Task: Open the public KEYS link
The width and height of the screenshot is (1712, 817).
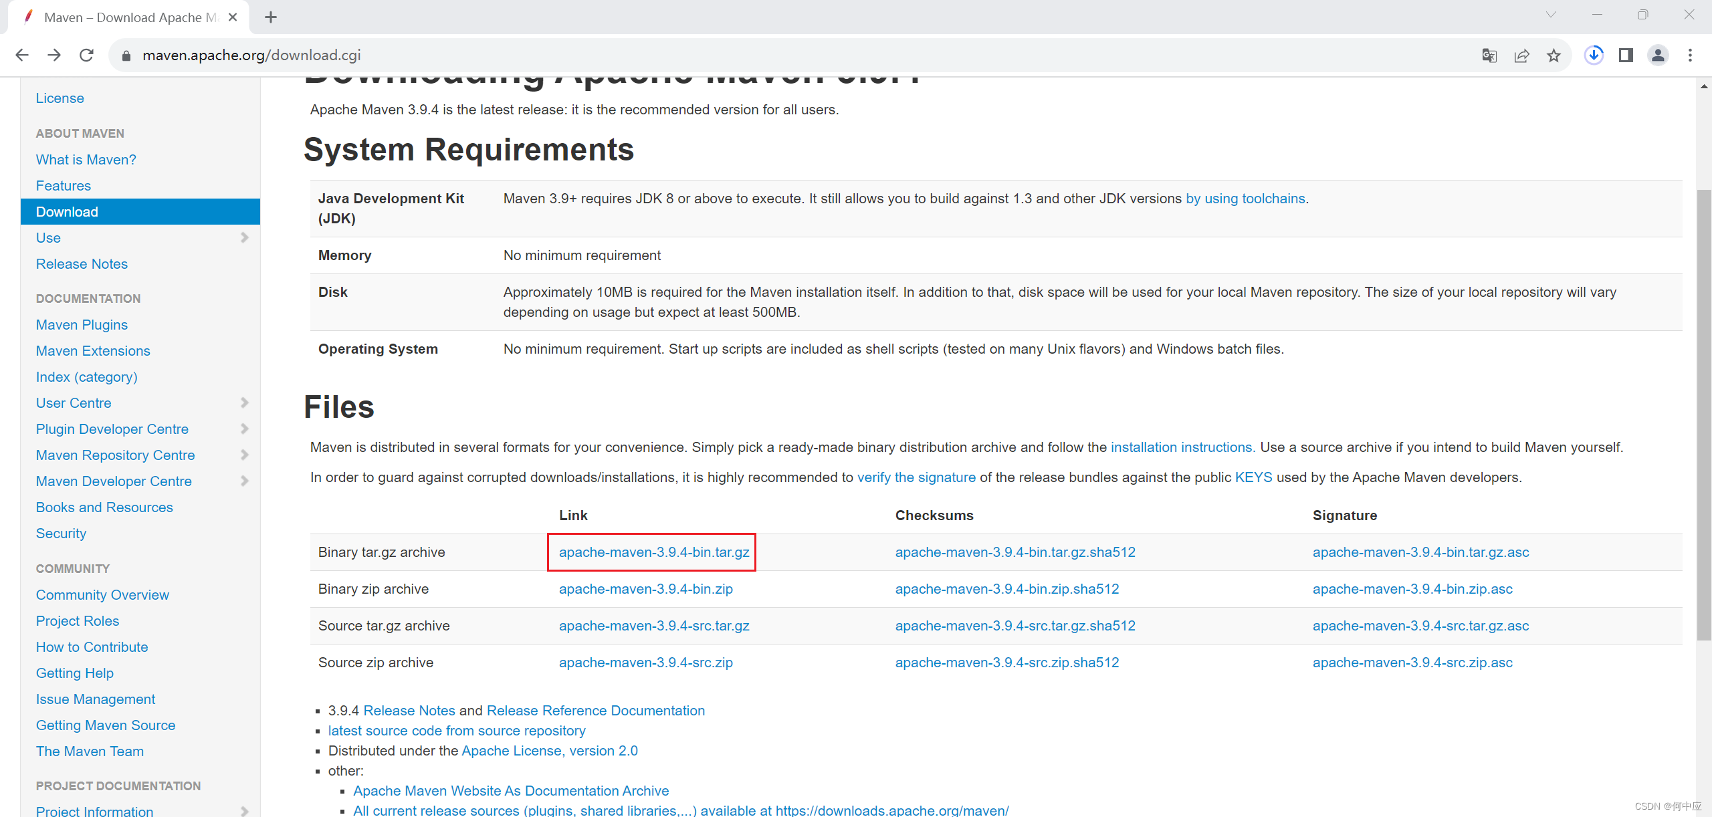Action: pos(1253,477)
